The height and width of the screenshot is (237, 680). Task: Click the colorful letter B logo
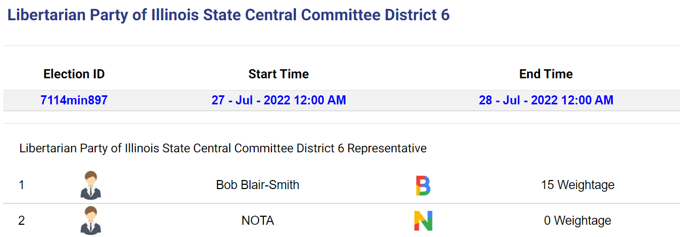423,185
